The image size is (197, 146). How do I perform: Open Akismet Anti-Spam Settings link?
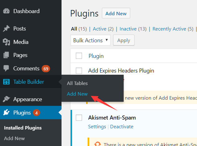(x=97, y=127)
